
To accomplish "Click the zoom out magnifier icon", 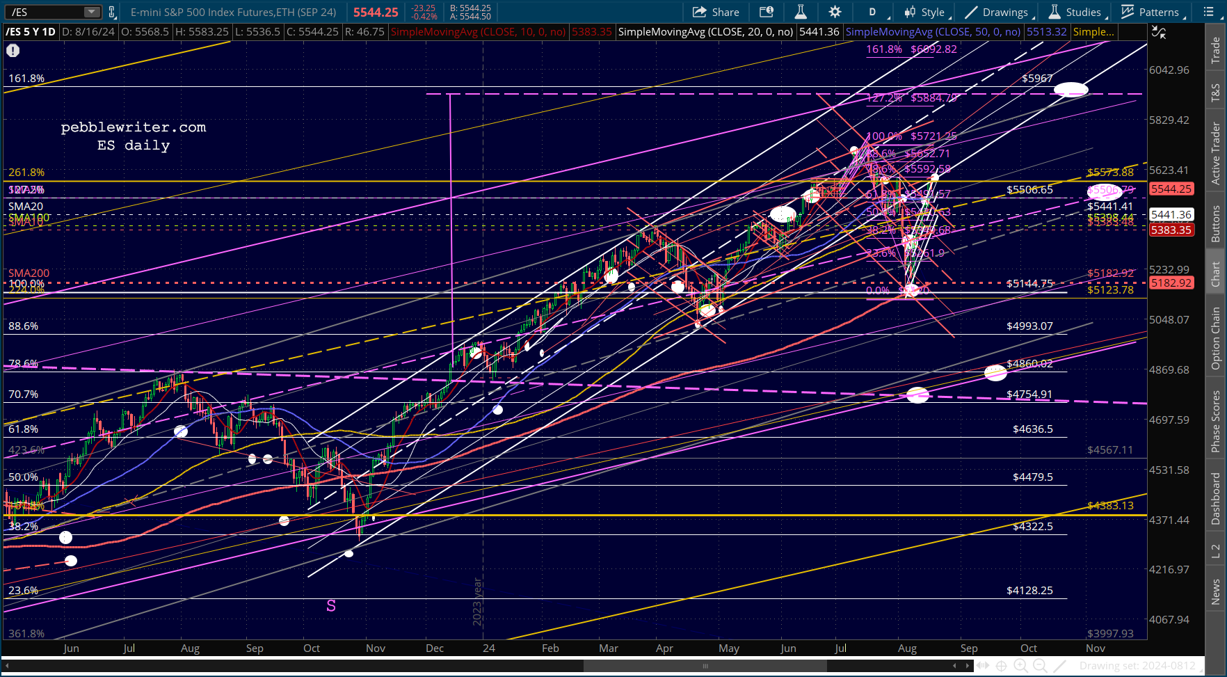I will tap(1040, 666).
